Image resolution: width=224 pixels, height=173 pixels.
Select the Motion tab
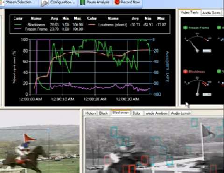coord(91,113)
